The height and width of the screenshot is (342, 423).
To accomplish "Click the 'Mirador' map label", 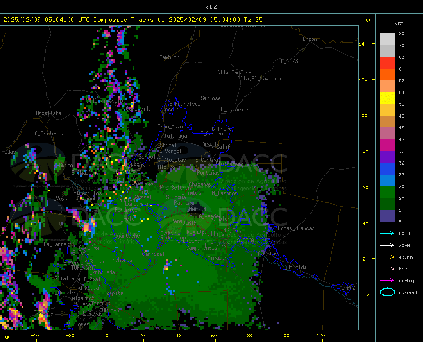I will (217, 258).
